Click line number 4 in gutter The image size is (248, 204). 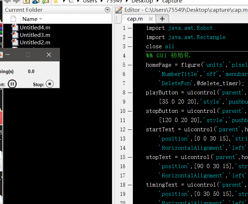click(124, 56)
